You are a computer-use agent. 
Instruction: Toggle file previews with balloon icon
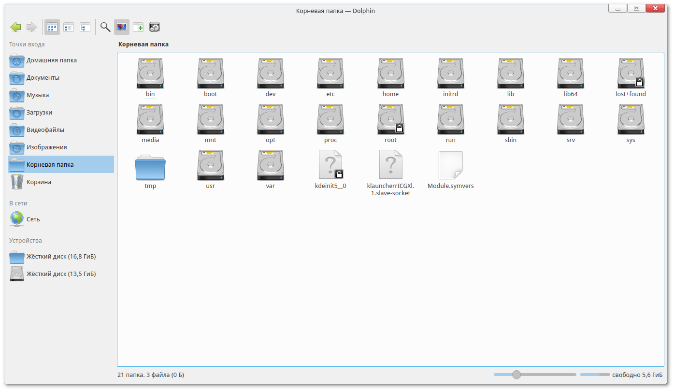point(122,27)
